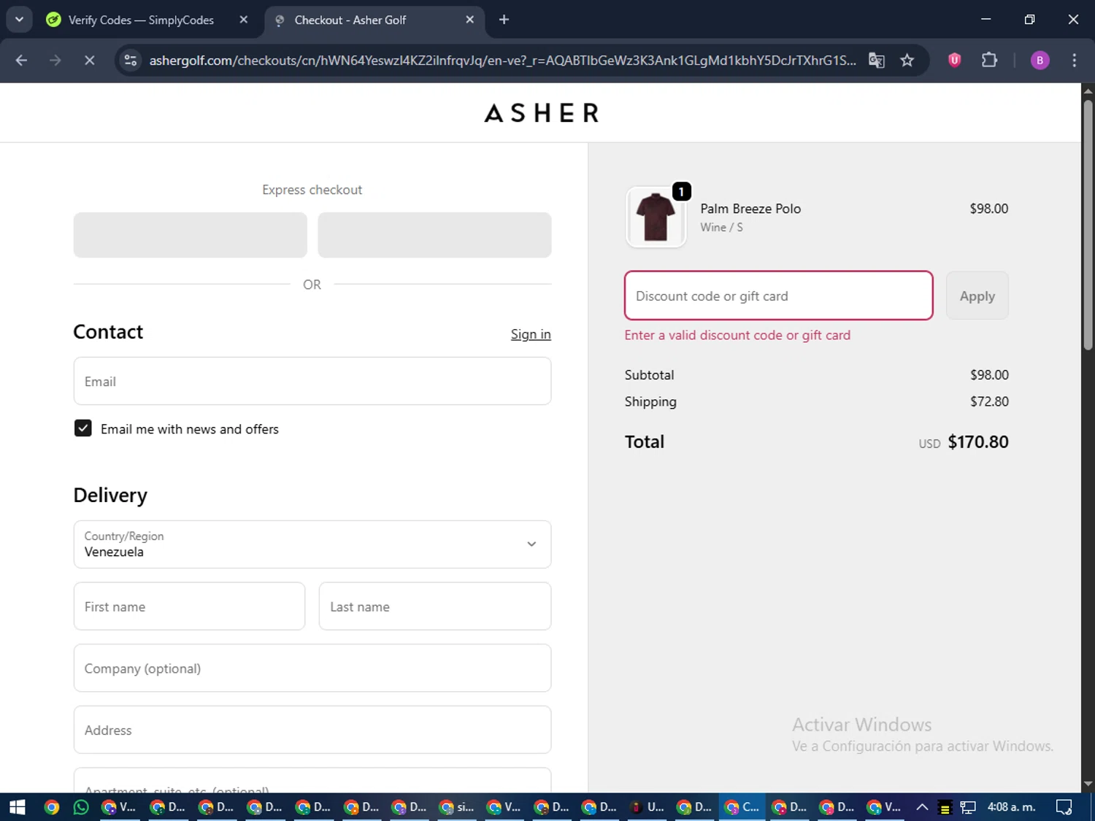Go back using the browser back arrow
Viewport: 1095px width, 821px height.
[21, 61]
